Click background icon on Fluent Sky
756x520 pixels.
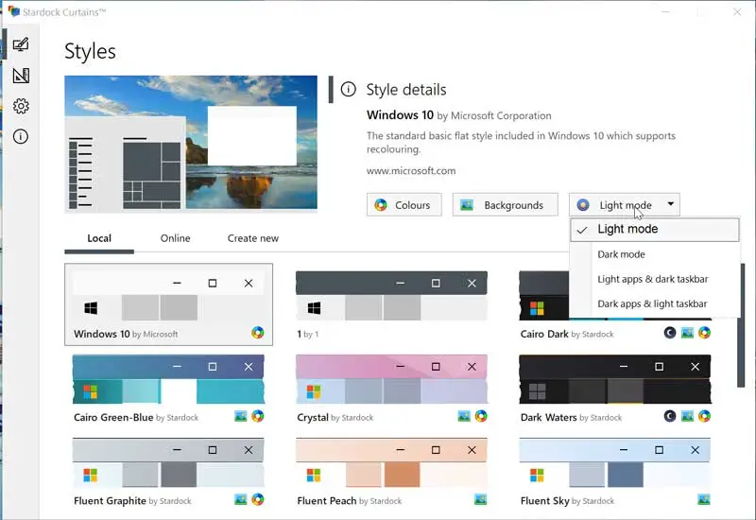pyautogui.click(x=704, y=499)
